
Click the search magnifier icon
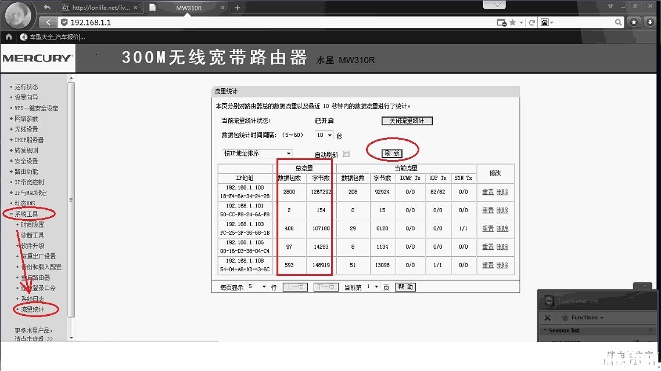(x=618, y=22)
